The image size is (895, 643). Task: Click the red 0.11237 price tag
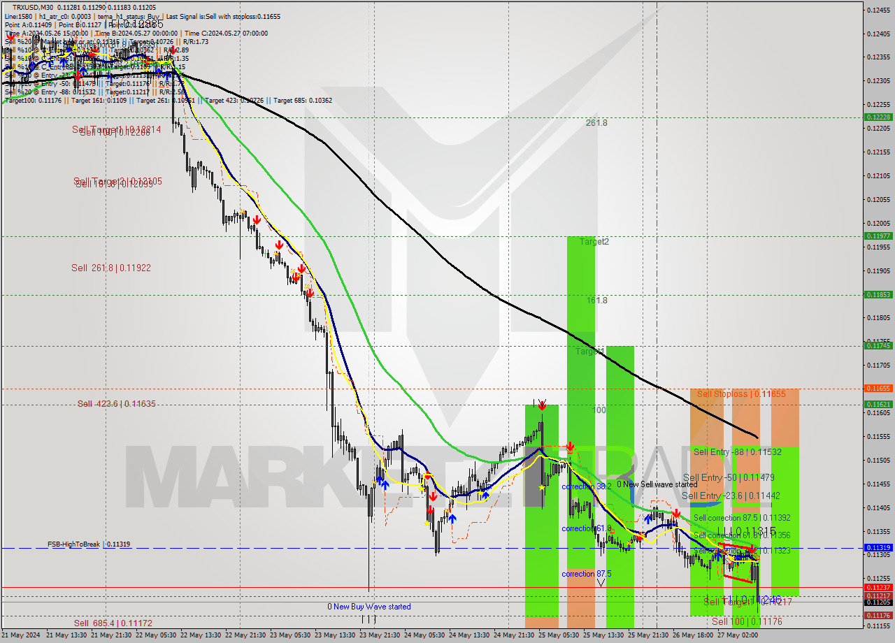coord(878,587)
